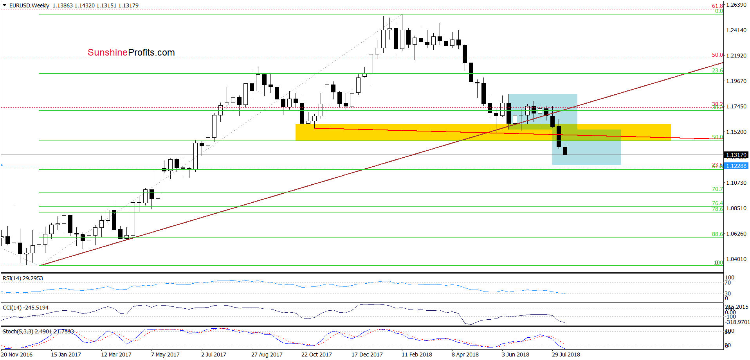Click the green 23.6 label near 1.19670

click(718, 70)
